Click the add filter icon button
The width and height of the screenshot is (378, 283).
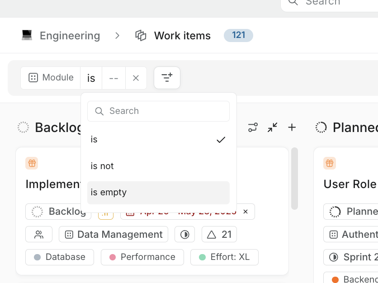pos(167,78)
